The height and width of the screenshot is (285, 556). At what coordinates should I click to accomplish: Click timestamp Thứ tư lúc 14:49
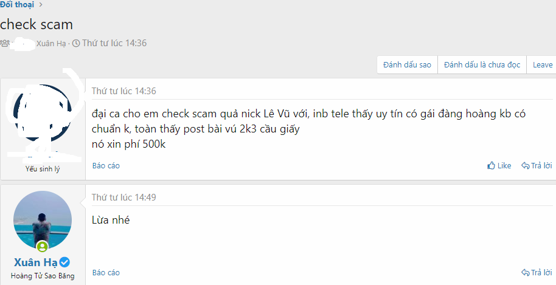(x=123, y=197)
